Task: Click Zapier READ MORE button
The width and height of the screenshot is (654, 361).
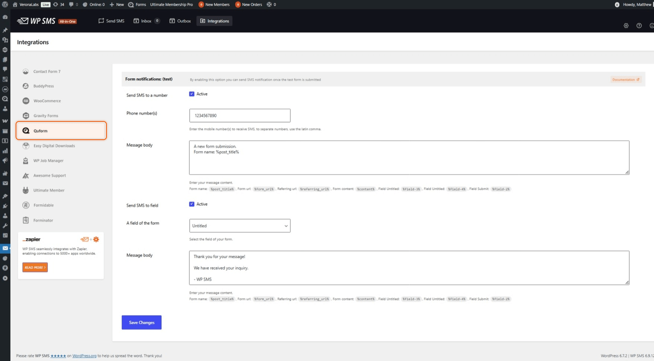Action: pyautogui.click(x=35, y=267)
